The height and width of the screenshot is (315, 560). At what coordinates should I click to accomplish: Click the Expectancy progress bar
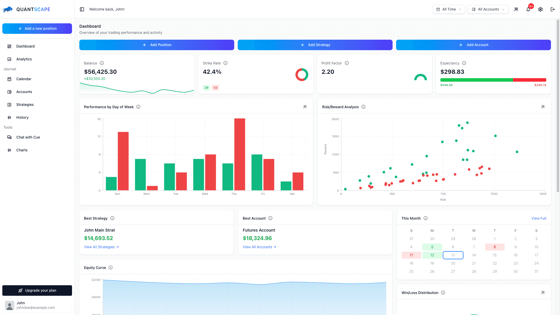(x=494, y=80)
